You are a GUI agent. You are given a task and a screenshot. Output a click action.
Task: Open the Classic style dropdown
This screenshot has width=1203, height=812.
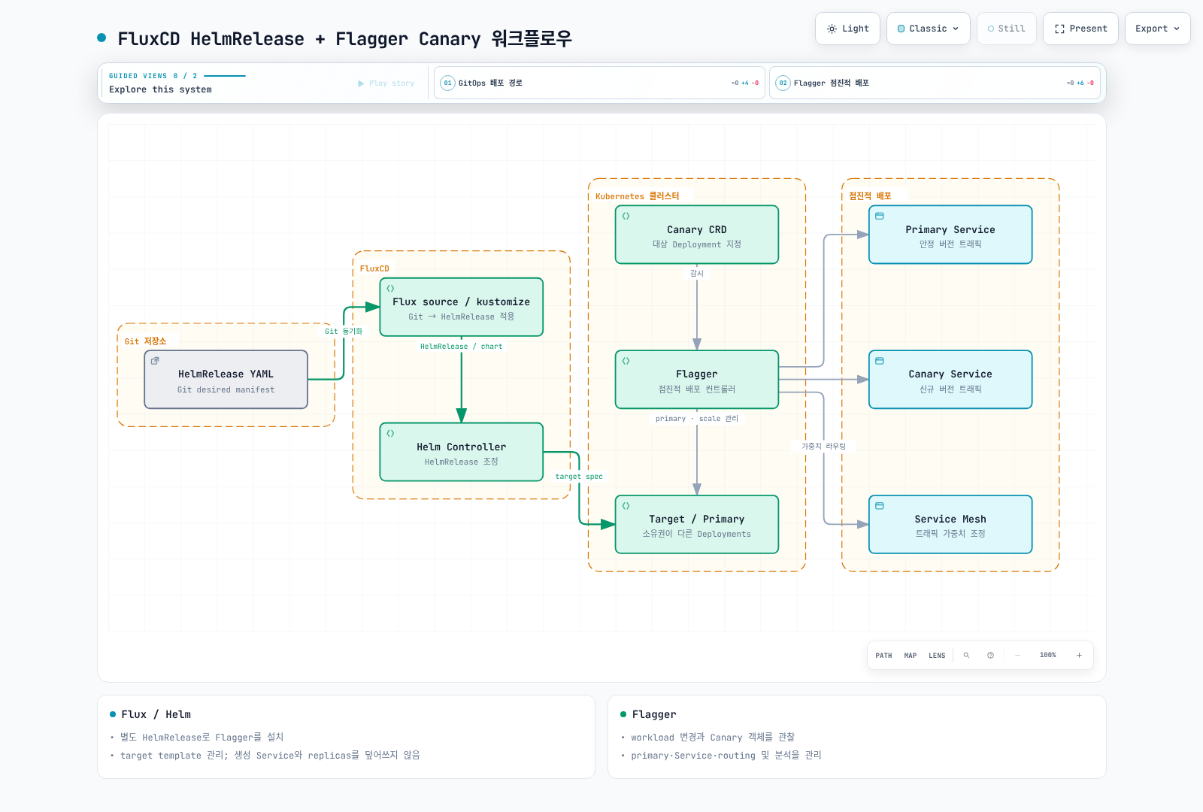pos(928,29)
